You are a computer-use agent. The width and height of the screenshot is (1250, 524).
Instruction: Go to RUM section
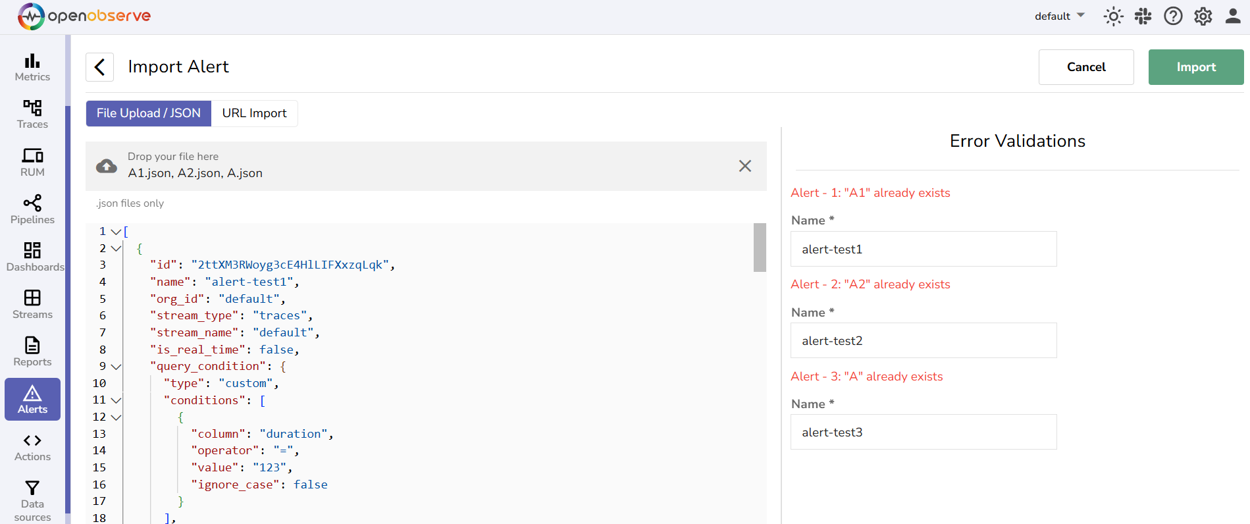click(x=32, y=162)
